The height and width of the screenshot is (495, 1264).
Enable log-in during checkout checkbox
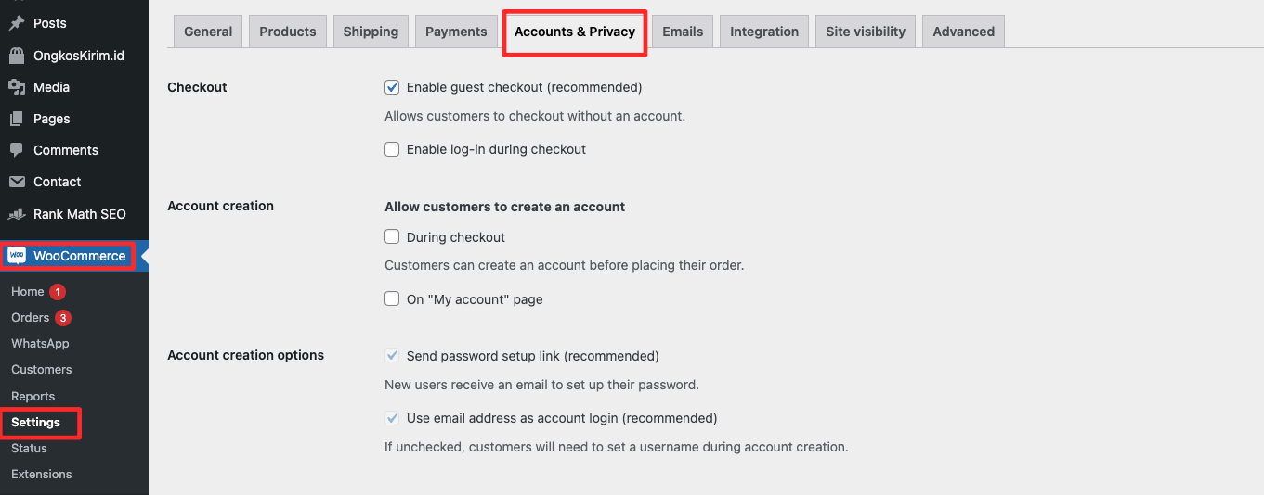click(392, 149)
